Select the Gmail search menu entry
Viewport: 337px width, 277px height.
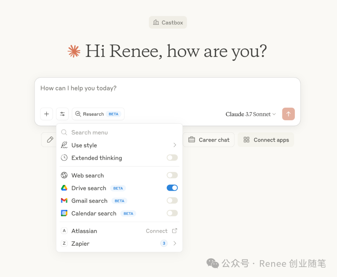[x=119, y=201]
